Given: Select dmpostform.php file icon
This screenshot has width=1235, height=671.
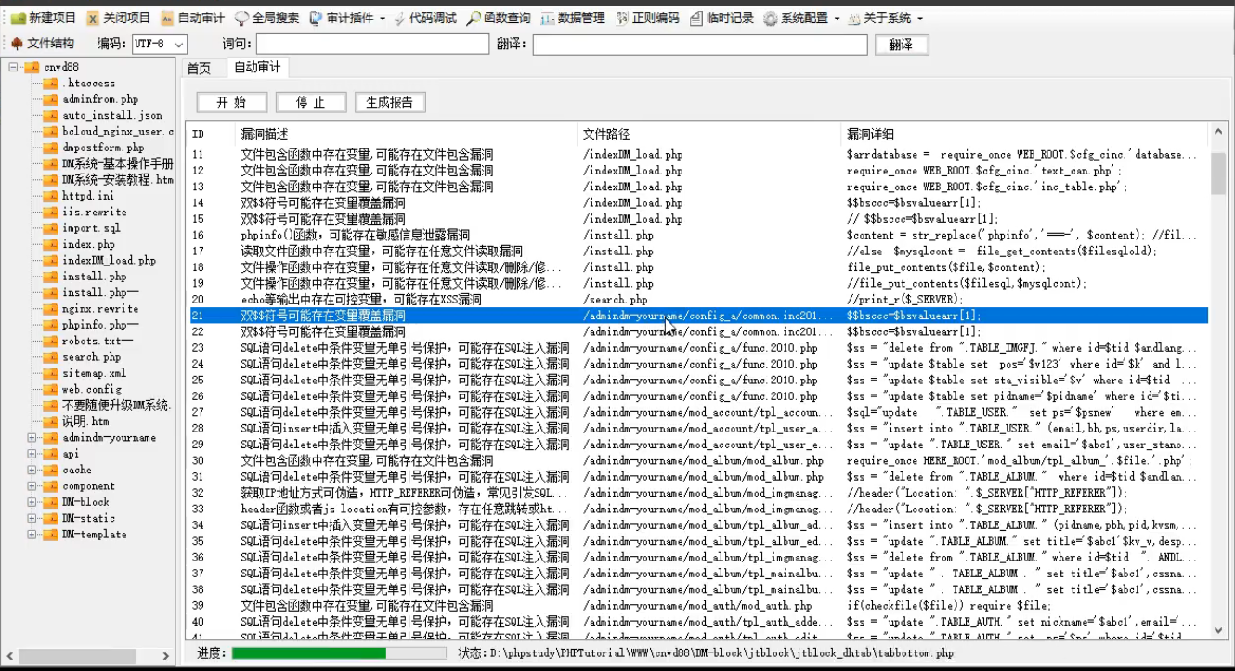Looking at the screenshot, I should (50, 148).
